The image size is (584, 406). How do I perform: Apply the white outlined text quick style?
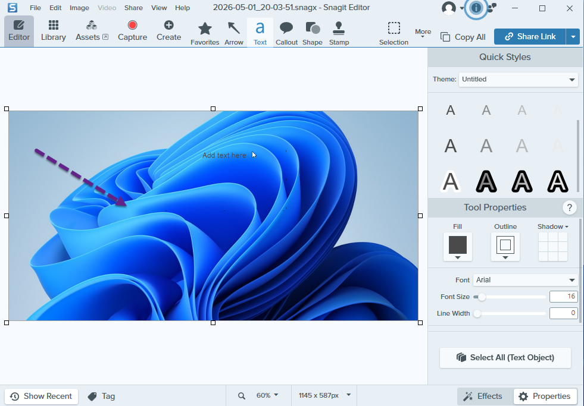(x=451, y=181)
